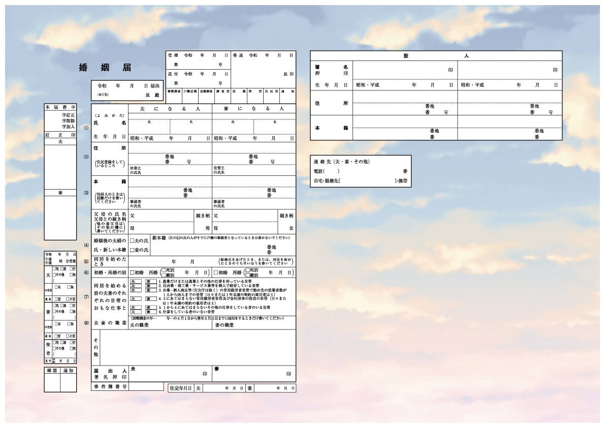The height and width of the screenshot is (428, 605).
Task: Check 死別 box in husband's remarriage section
Action: (x=163, y=270)
